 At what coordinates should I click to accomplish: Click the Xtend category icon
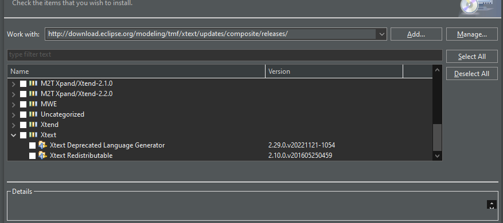click(33, 125)
